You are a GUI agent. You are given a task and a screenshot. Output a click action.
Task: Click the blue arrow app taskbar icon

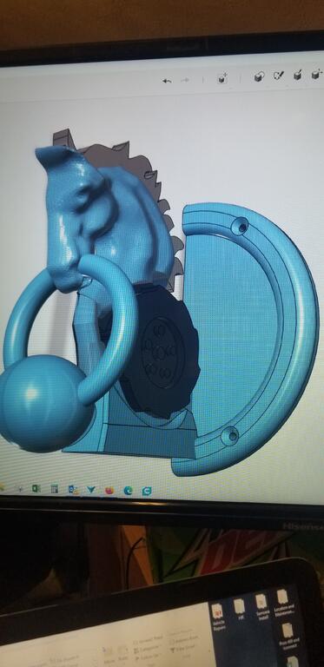tap(91, 490)
